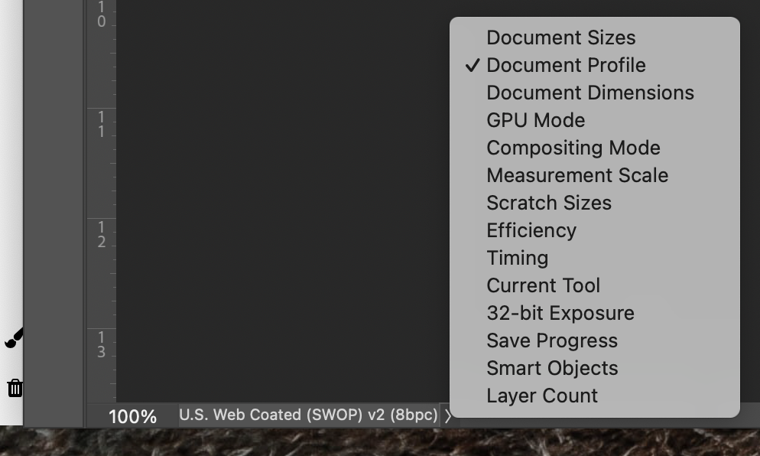Click the trash delete icon
Viewport: 760px width, 456px height.
point(15,388)
